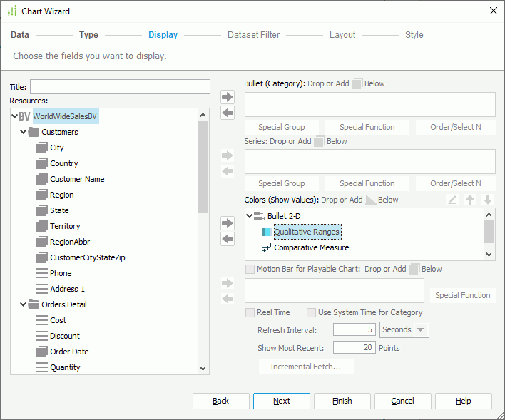Image resolution: width=505 pixels, height=420 pixels.
Task: Click add arrow beside Bullet Category box
Action: [x=228, y=97]
